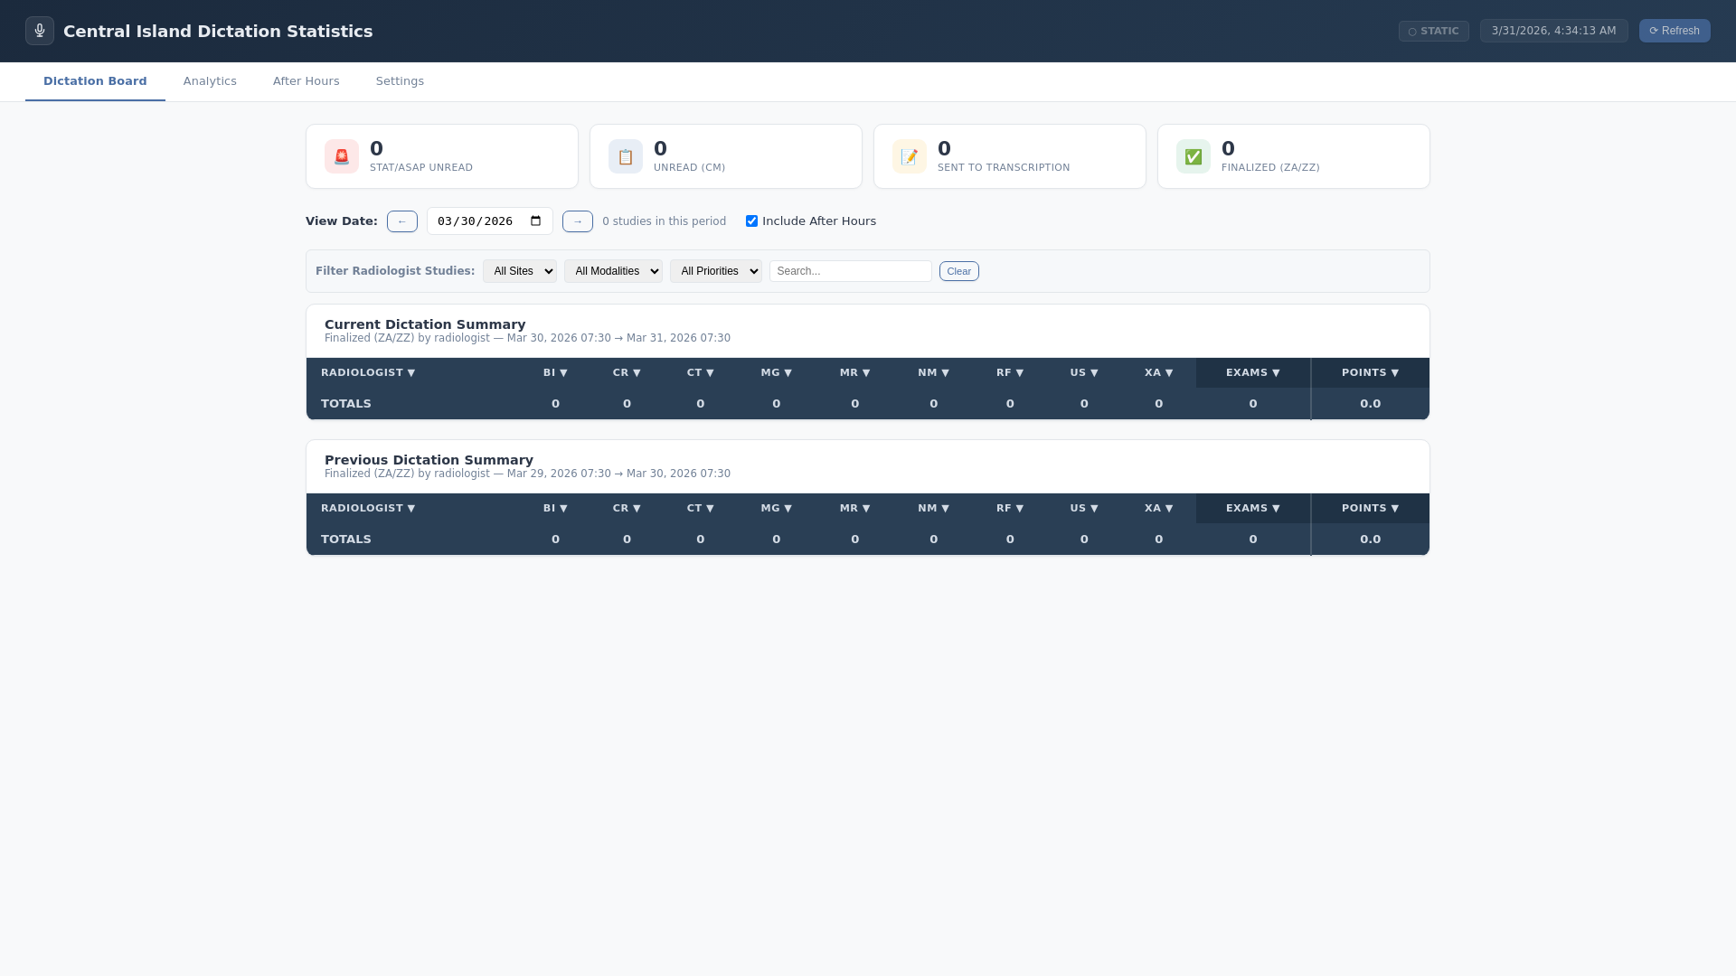The height and width of the screenshot is (976, 1736).
Task: Click the UNREAD (CM) label
Action: click(x=690, y=168)
